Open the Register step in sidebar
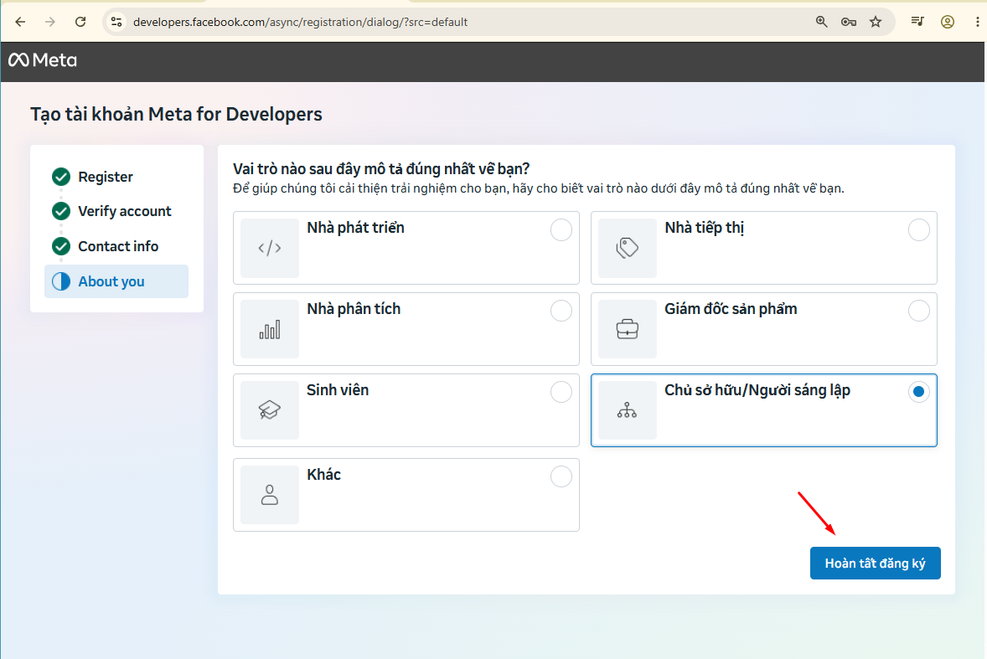987x659 pixels. click(105, 177)
